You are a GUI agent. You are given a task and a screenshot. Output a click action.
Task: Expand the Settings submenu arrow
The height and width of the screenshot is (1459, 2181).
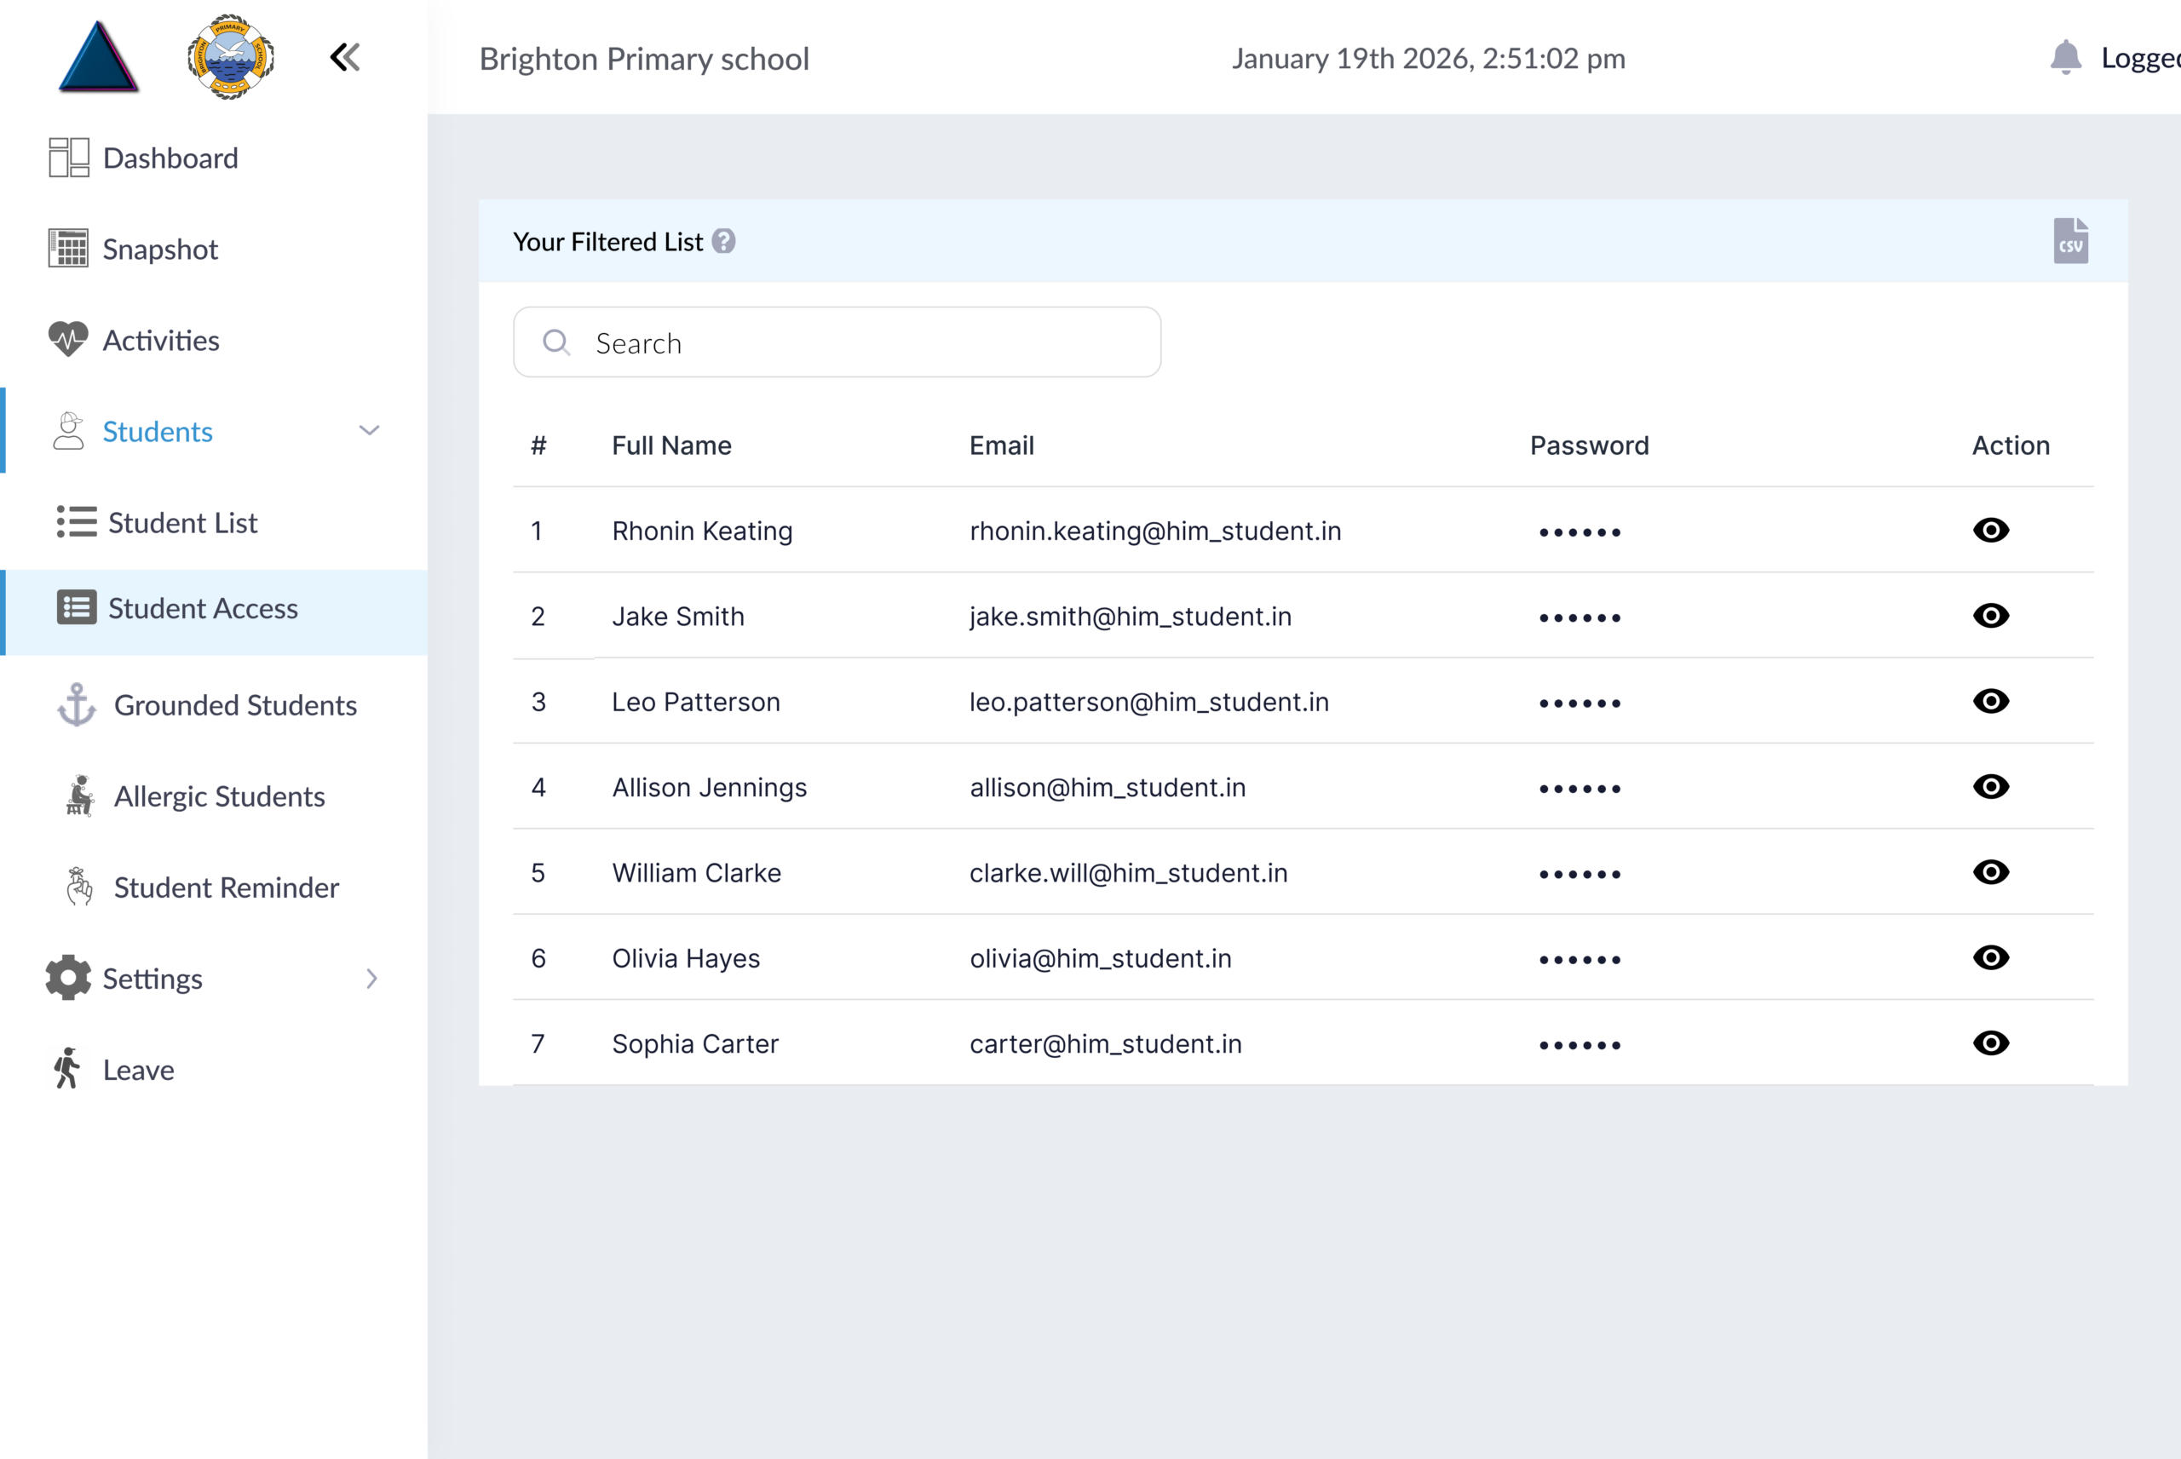(371, 979)
